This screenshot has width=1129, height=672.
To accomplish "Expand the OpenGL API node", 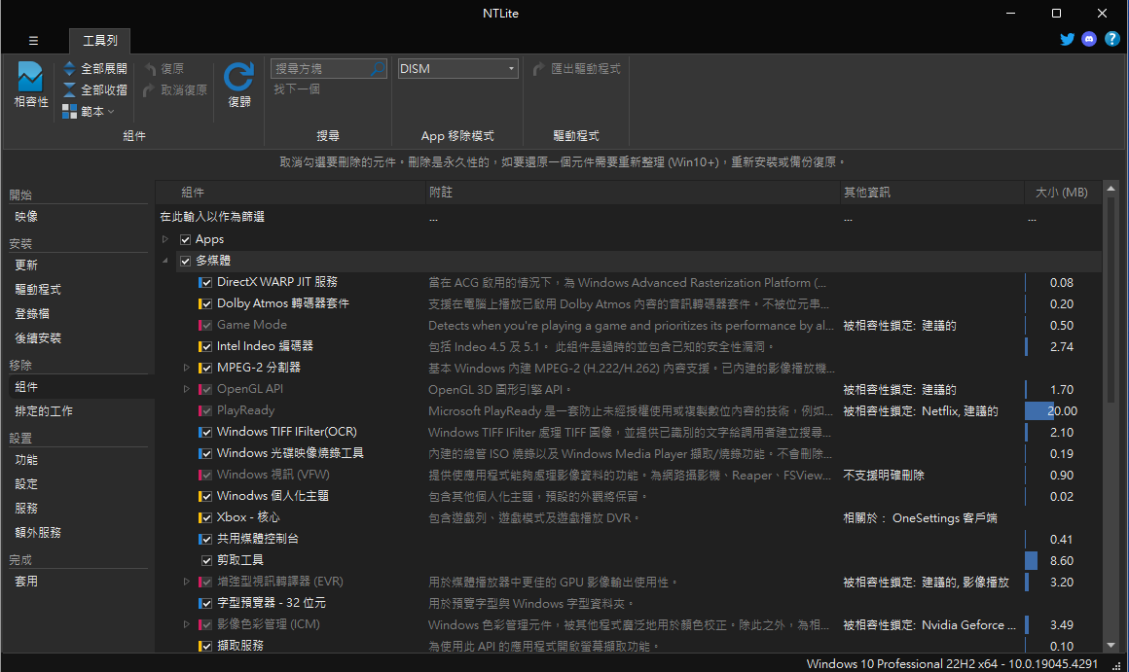I will tap(187, 389).
